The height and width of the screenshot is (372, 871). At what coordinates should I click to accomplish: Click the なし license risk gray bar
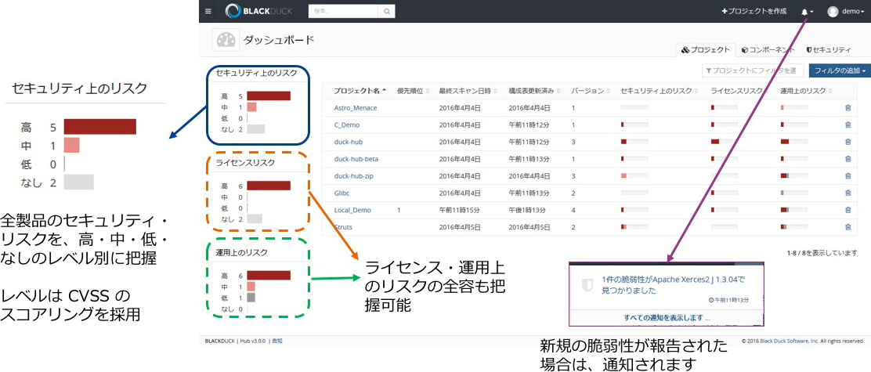(x=255, y=219)
